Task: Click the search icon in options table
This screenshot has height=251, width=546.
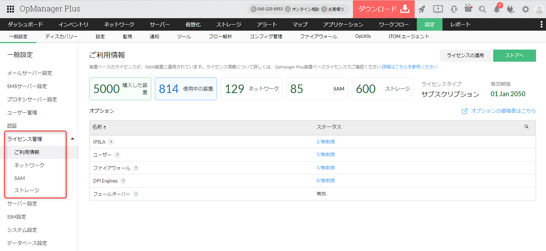Action: 526,127
